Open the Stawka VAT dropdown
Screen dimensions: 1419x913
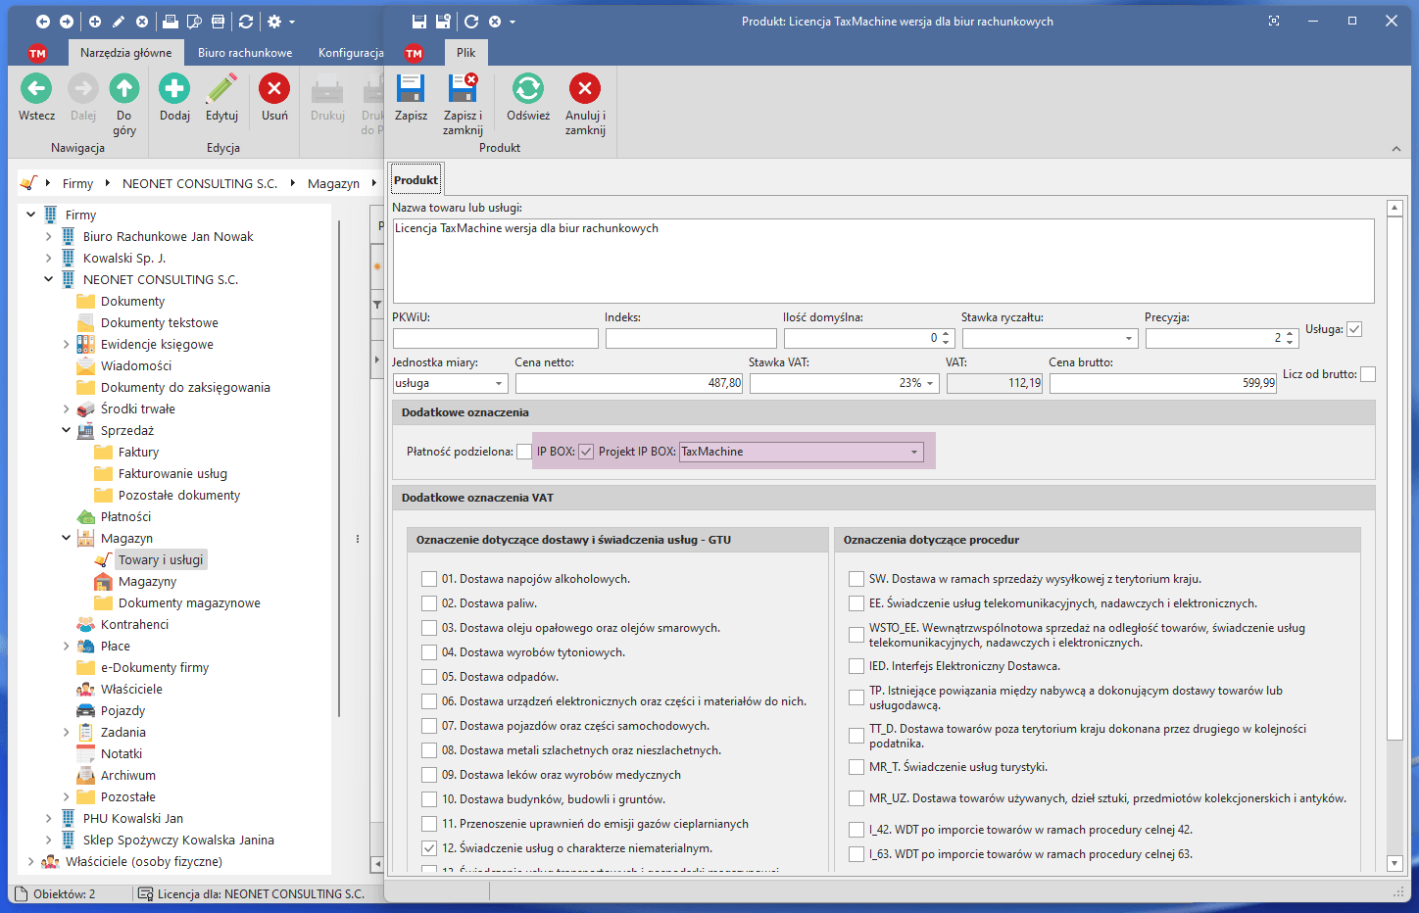click(930, 384)
